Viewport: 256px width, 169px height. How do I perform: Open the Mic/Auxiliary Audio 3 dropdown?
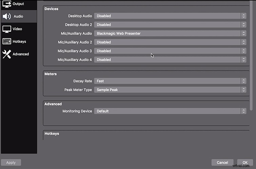[170, 51]
